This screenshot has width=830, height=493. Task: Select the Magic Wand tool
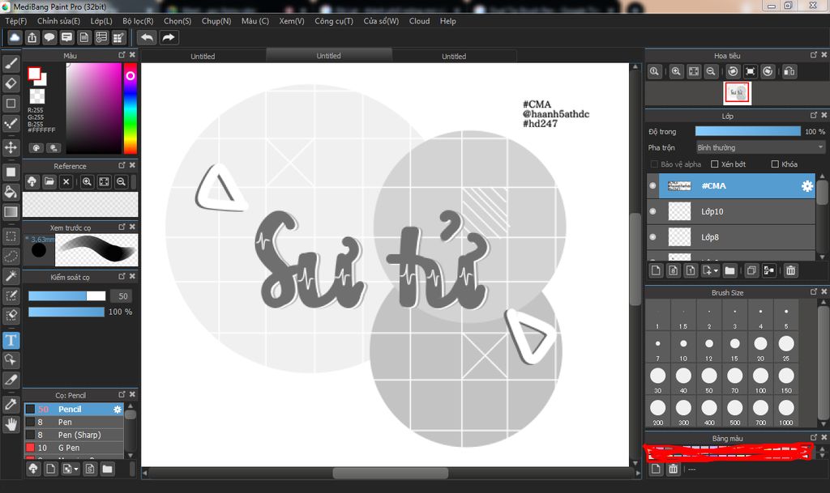tap(11, 276)
